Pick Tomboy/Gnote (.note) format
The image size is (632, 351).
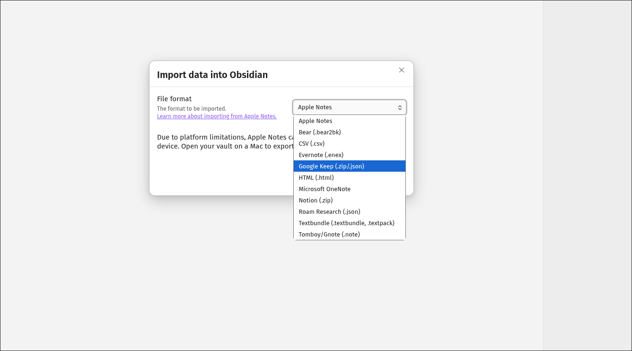[350, 235]
